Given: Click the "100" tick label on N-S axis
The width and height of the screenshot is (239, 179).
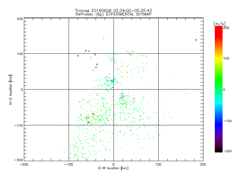Looking at the screenshot, I should 20,54.
